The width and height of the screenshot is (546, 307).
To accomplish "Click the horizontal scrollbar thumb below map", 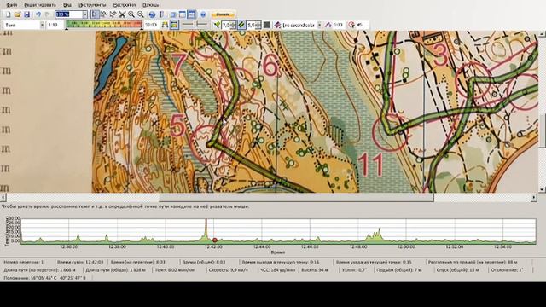I will [x=296, y=197].
